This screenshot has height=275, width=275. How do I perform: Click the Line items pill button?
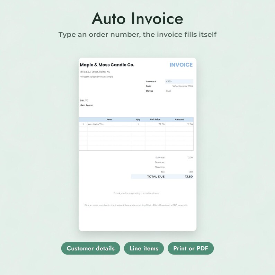coord(144,248)
